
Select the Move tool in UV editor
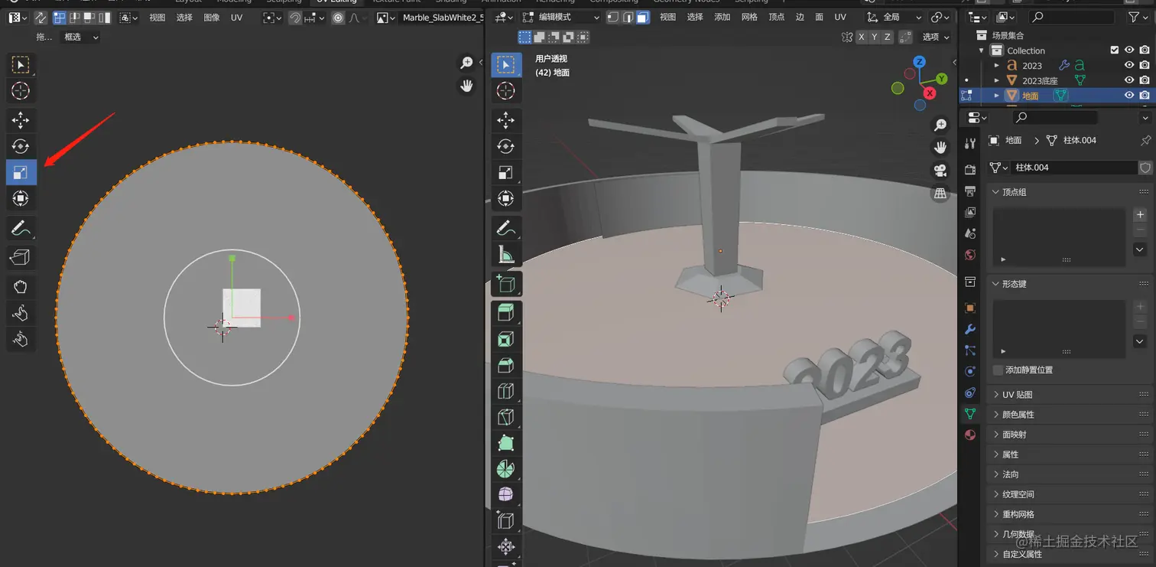click(x=21, y=120)
